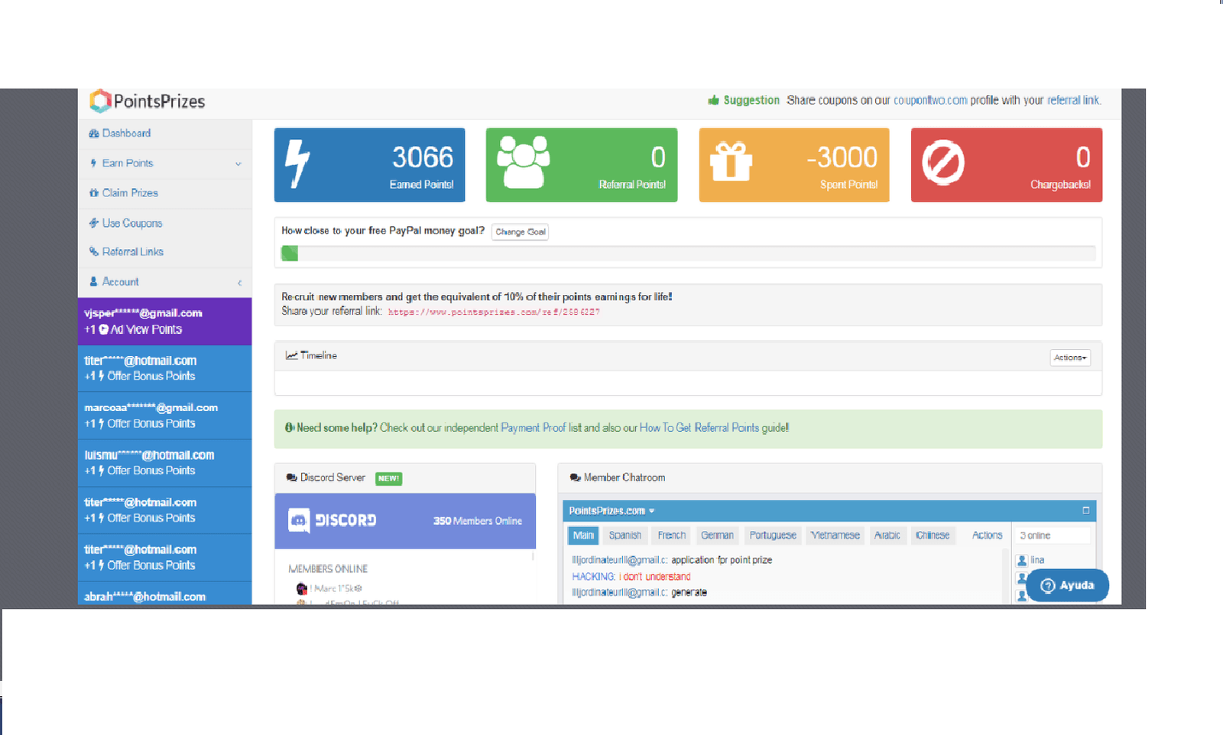
Task: Expand the Account submenu chevron
Action: 239,283
